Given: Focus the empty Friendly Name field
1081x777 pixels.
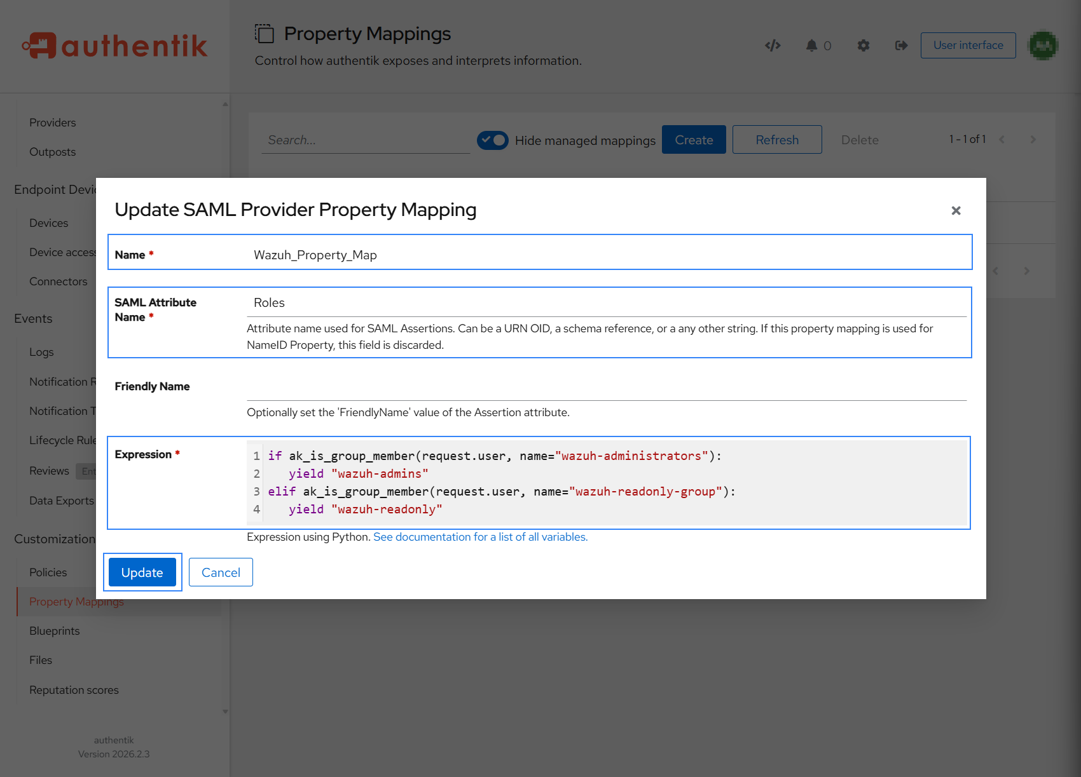Looking at the screenshot, I should [x=607, y=387].
